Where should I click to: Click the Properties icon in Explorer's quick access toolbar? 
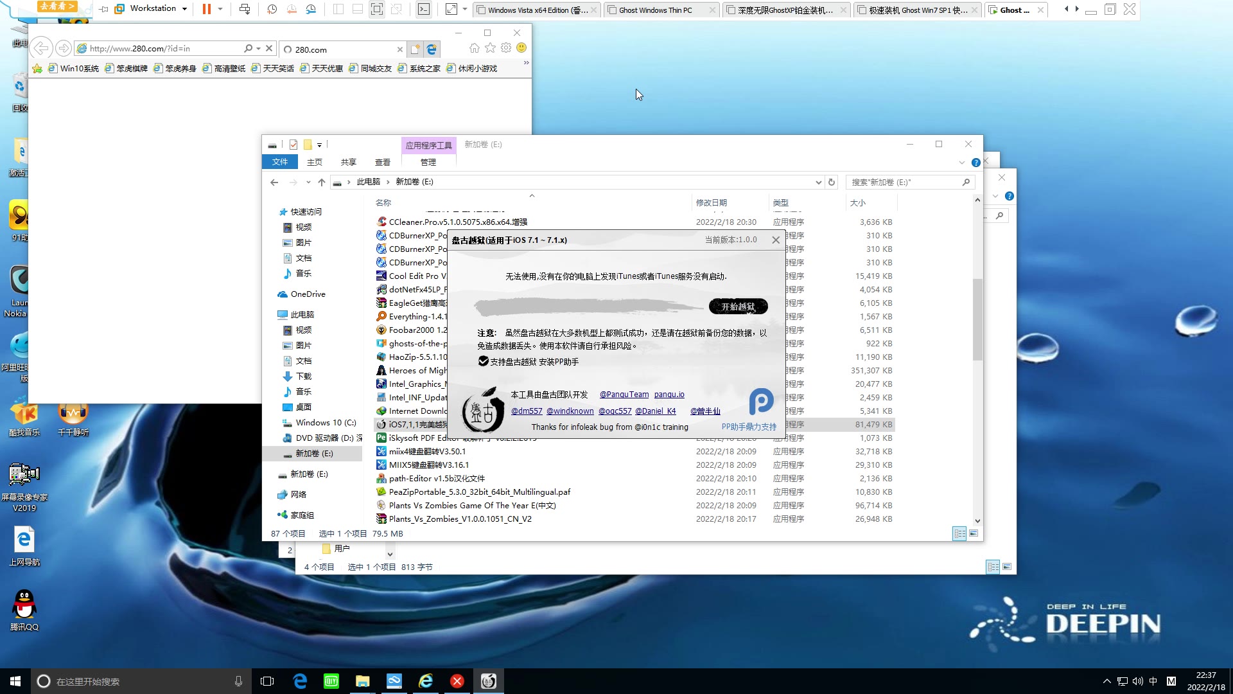tap(293, 145)
